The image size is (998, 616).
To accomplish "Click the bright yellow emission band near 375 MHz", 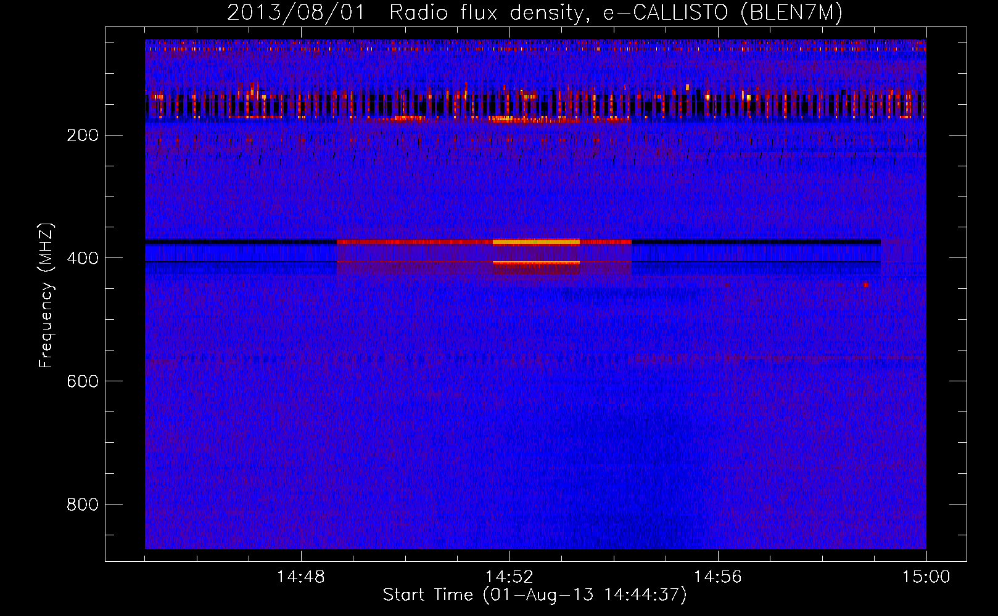I will pyautogui.click(x=536, y=242).
